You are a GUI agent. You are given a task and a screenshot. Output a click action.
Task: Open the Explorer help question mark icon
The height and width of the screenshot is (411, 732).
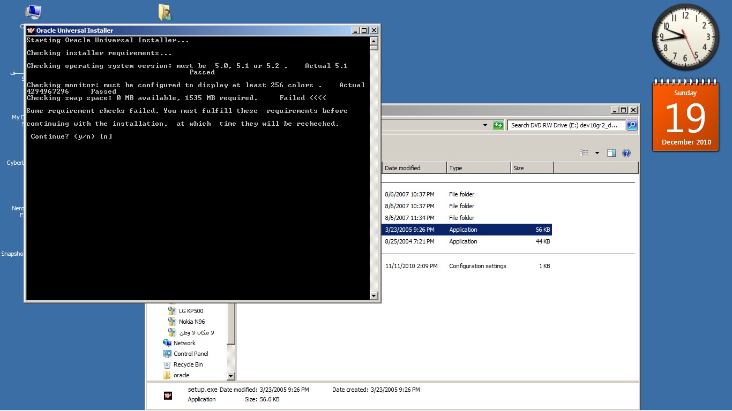point(626,153)
